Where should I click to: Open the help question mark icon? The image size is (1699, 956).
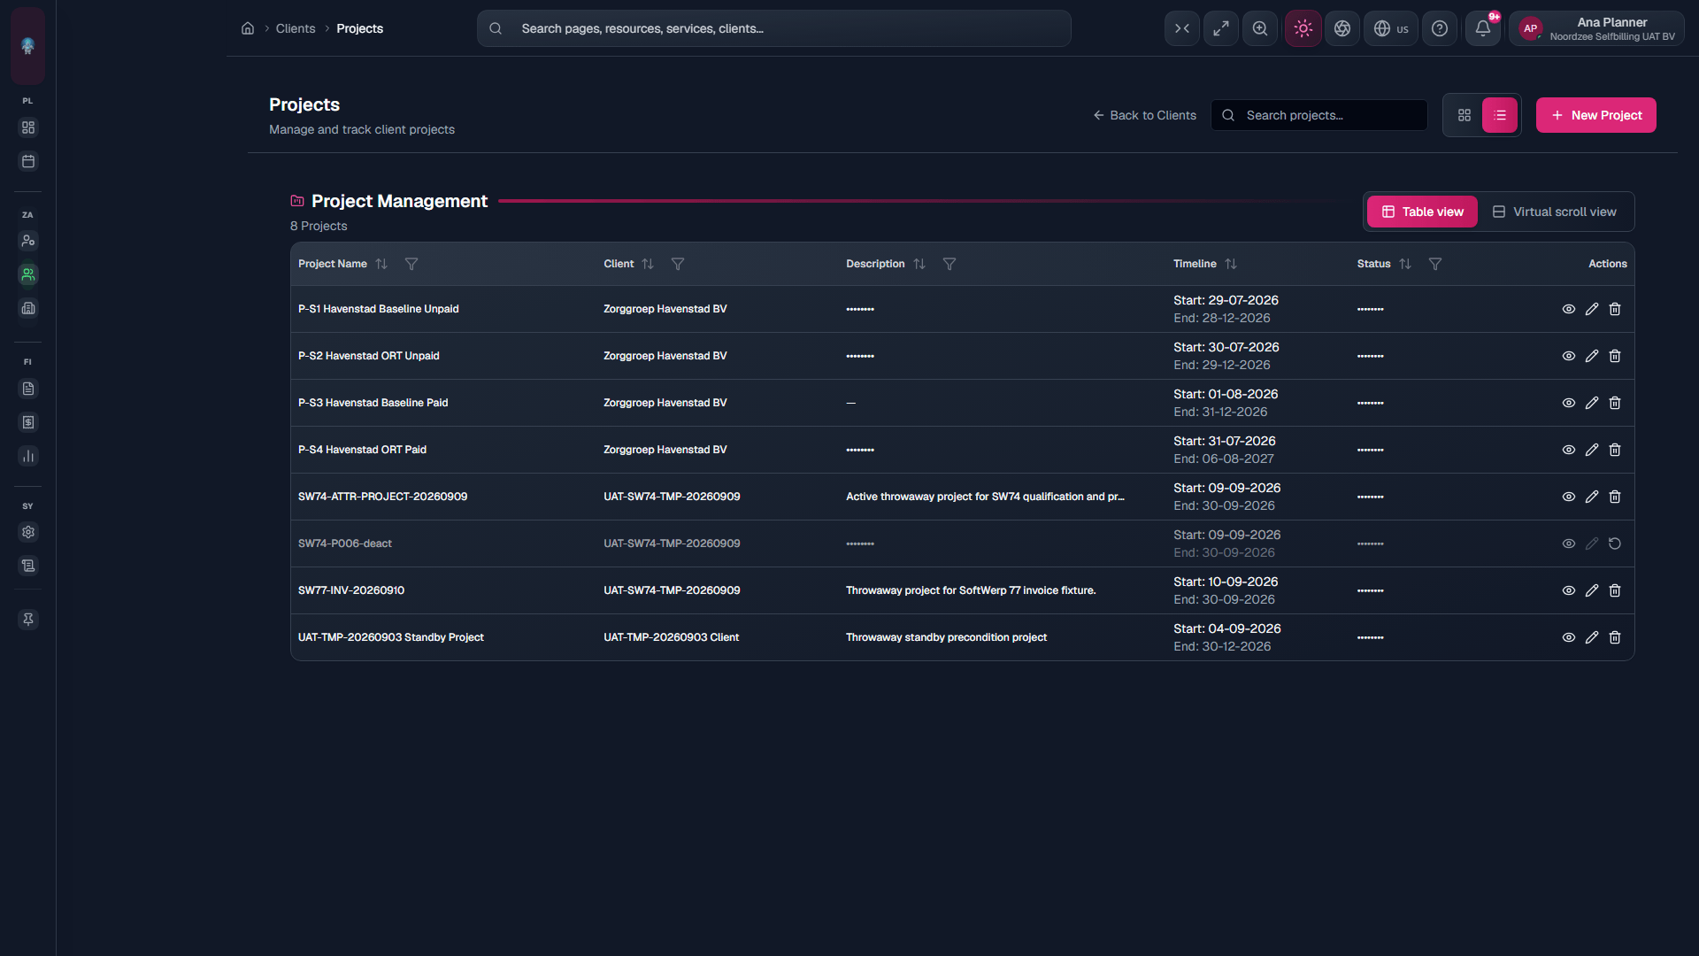pos(1440,28)
